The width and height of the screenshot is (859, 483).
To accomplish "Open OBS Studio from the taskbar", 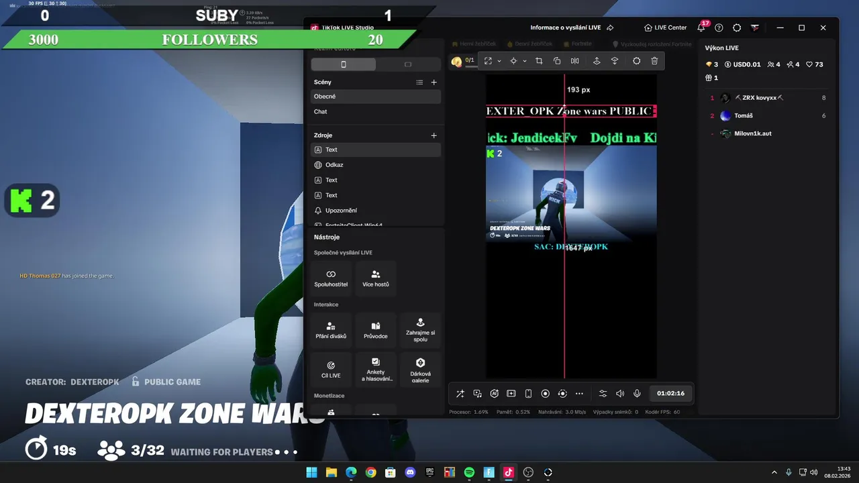I will coord(528,472).
